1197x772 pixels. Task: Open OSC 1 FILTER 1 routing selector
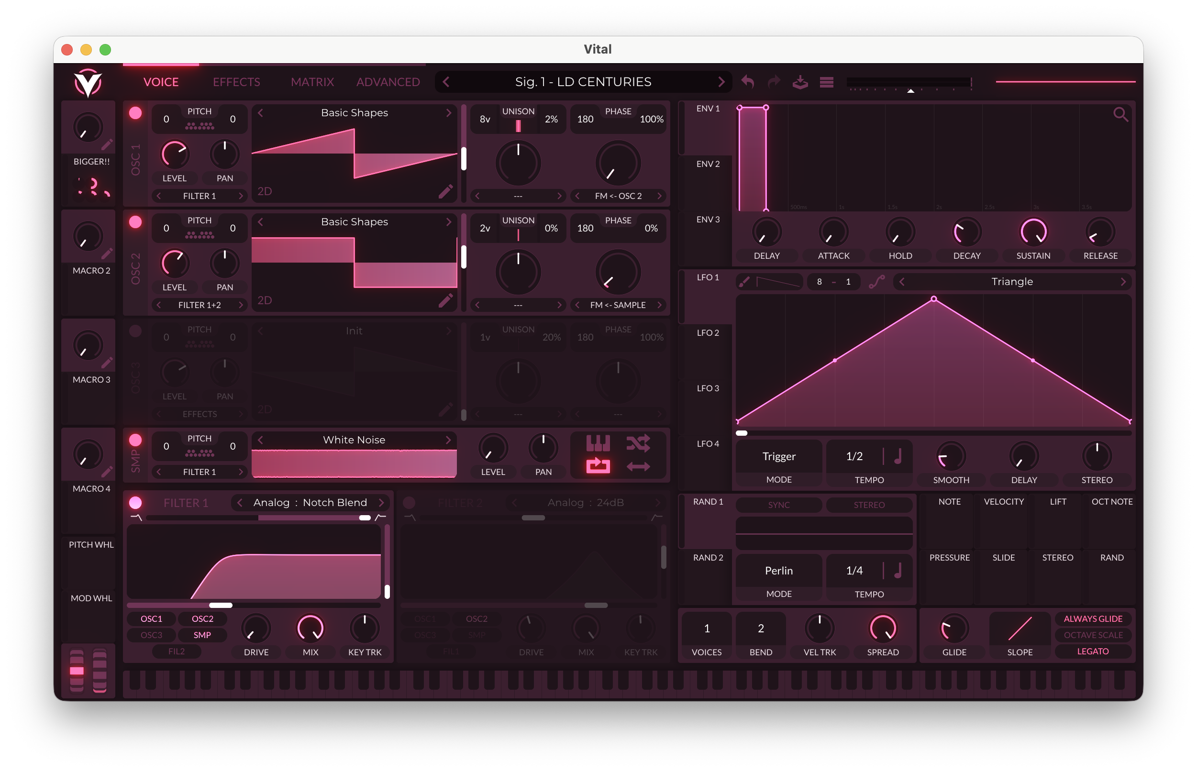(199, 196)
